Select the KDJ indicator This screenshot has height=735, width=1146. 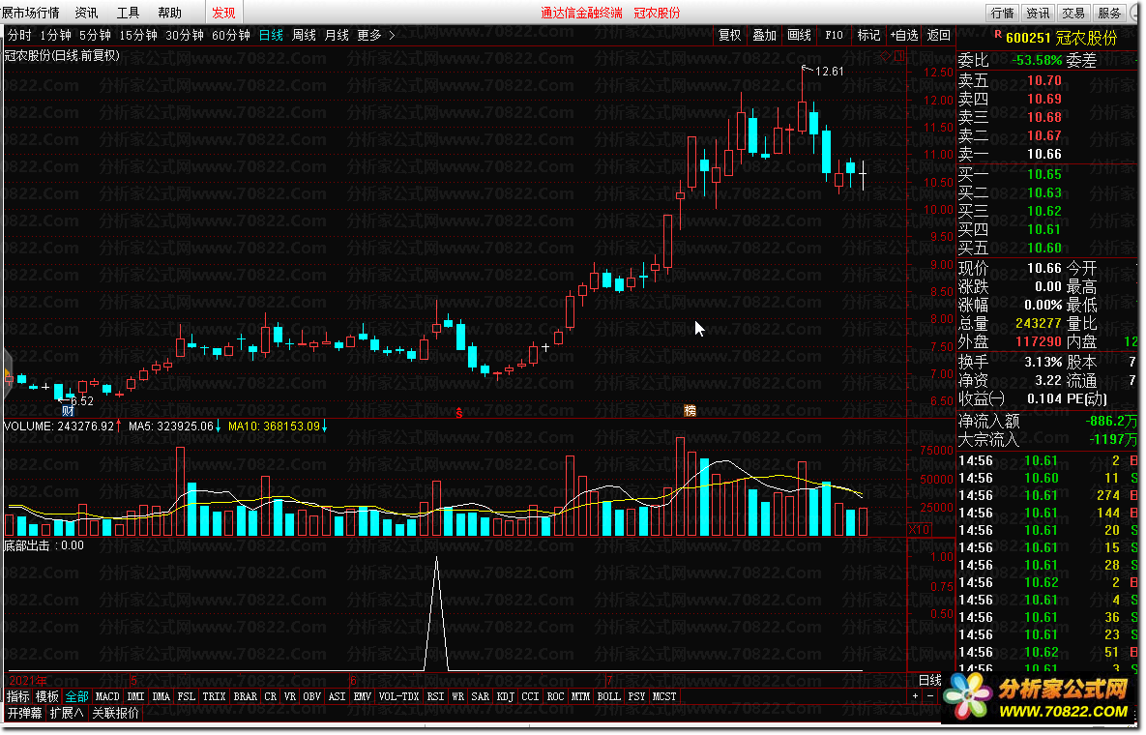click(x=506, y=697)
